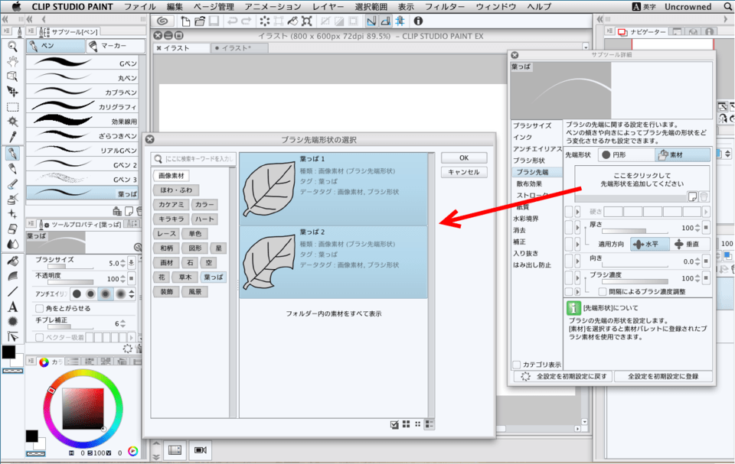Select the Fill bucket tool
This screenshot has height=464, width=735.
[12, 261]
